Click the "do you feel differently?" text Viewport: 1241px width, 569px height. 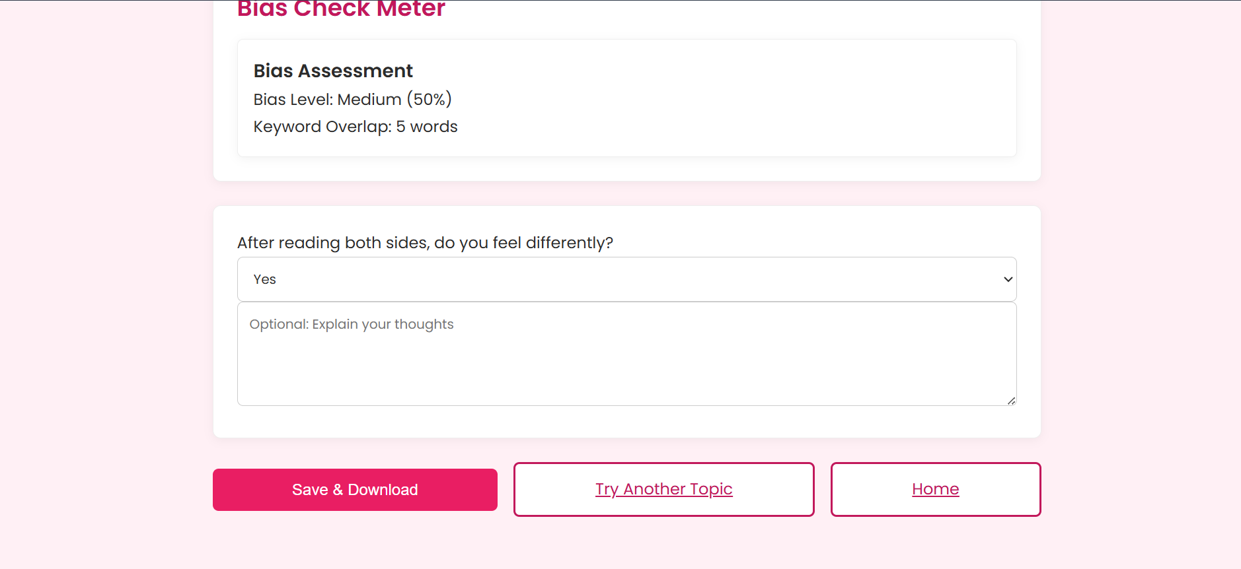(x=523, y=243)
